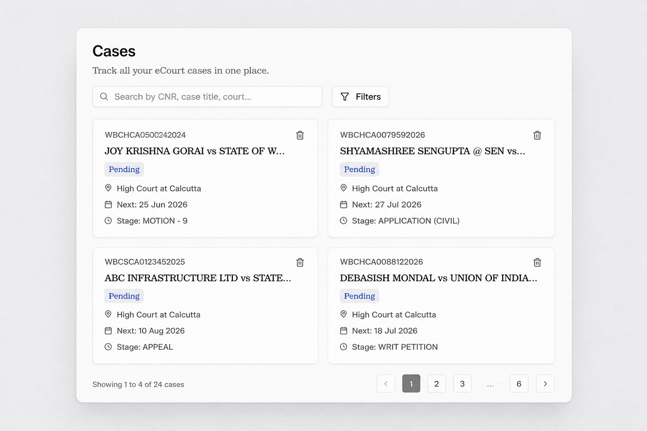Select current page 1

click(x=411, y=383)
